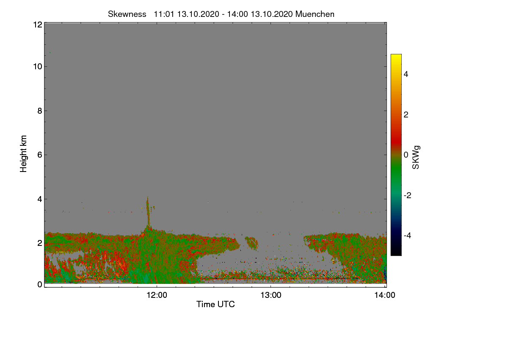Click the 'Time UTC' x-axis label

point(215,304)
